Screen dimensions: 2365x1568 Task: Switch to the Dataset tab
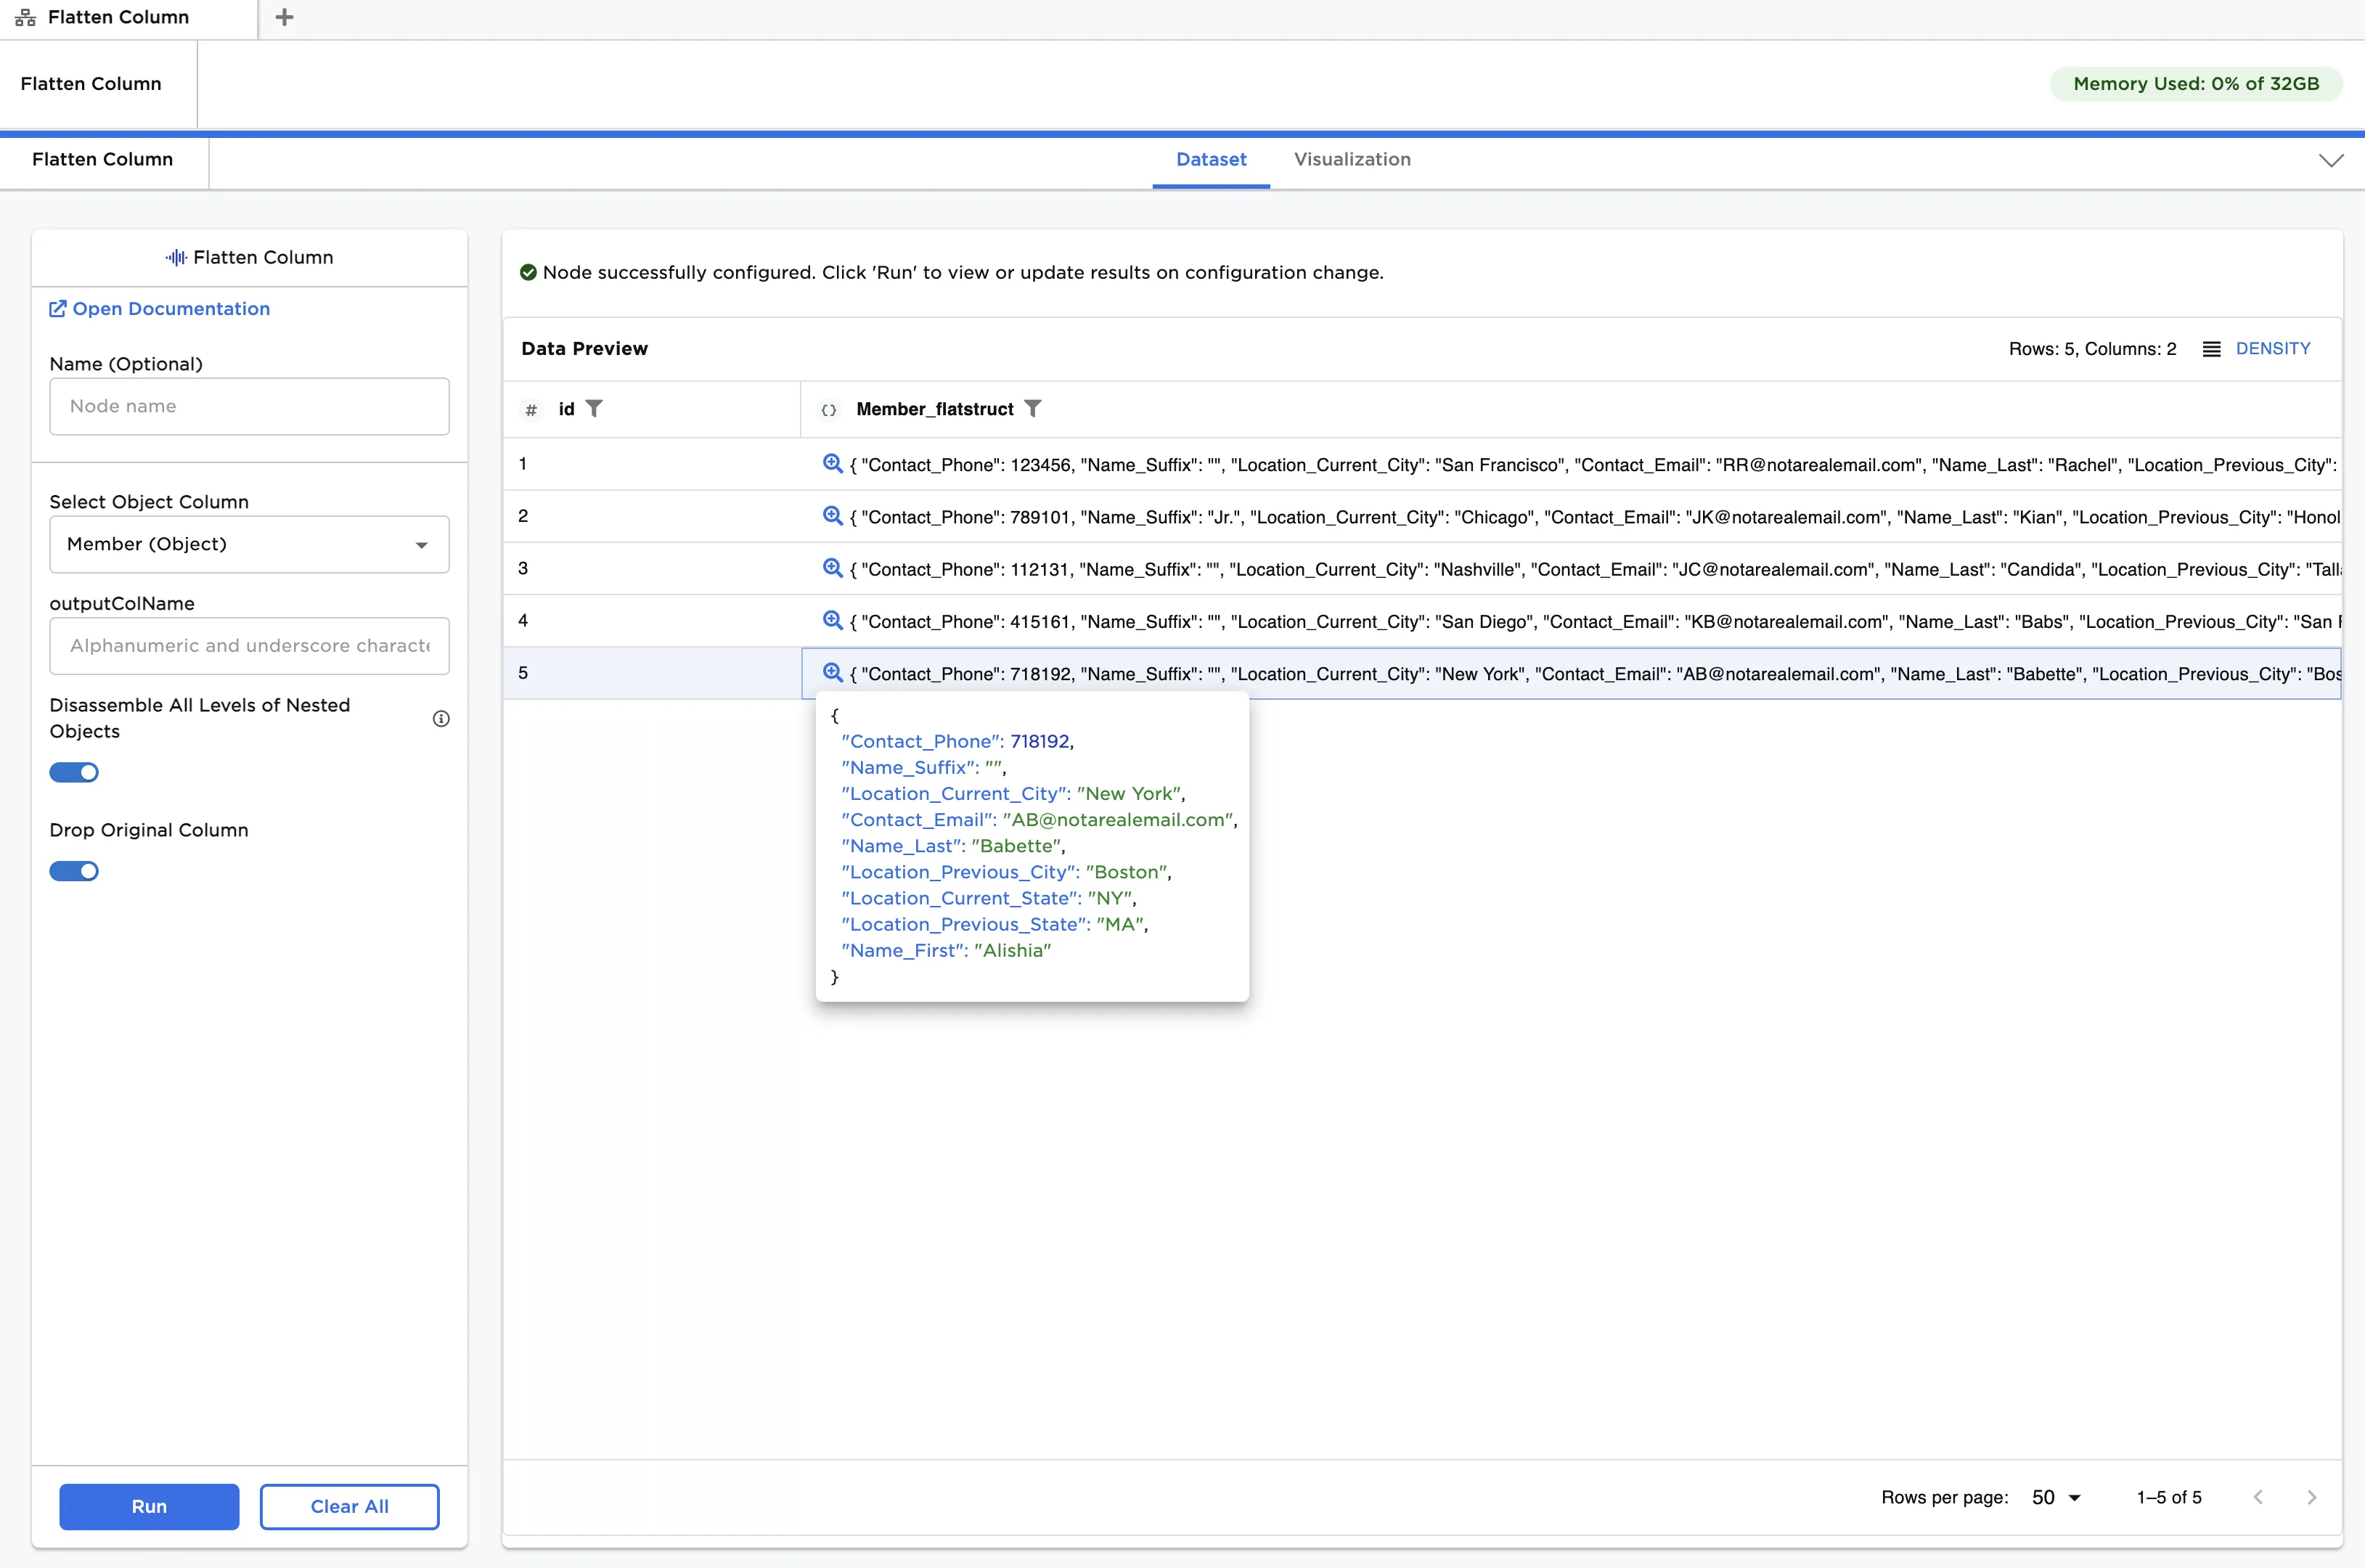coord(1210,160)
